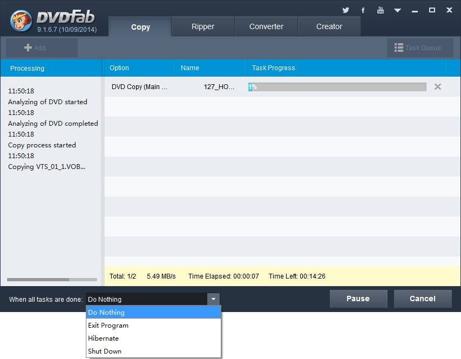Viewport: 461px width, 359px height.
Task: Click the Processing panel header
Action: pyautogui.click(x=52, y=68)
